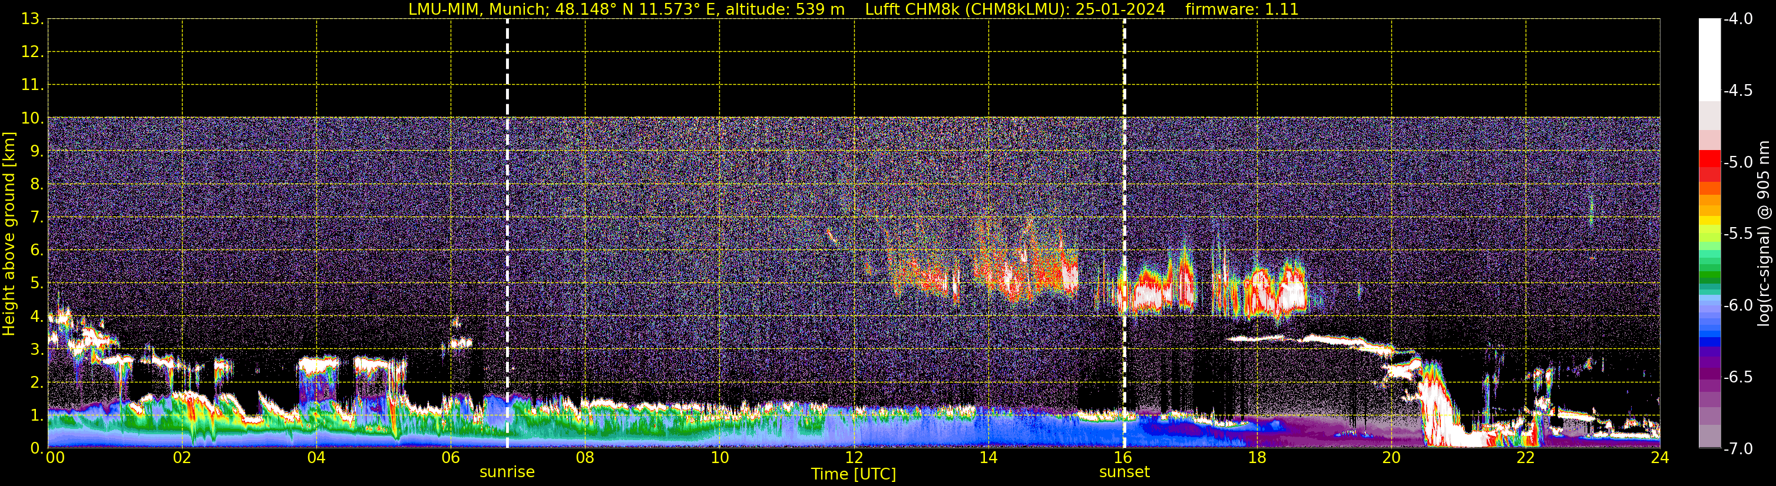Click the "22" time axis tick label
1776x486 pixels.
point(1526,458)
